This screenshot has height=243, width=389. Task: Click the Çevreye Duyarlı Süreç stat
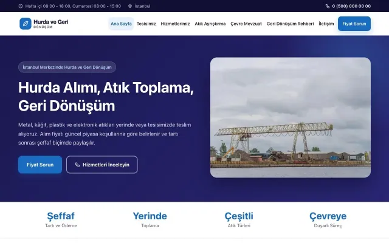tap(328, 219)
